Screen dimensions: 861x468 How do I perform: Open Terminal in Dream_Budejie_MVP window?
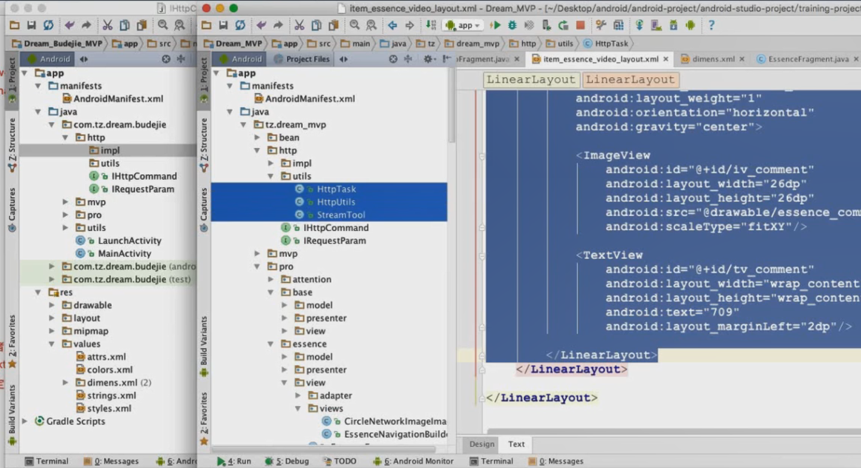pyautogui.click(x=47, y=461)
